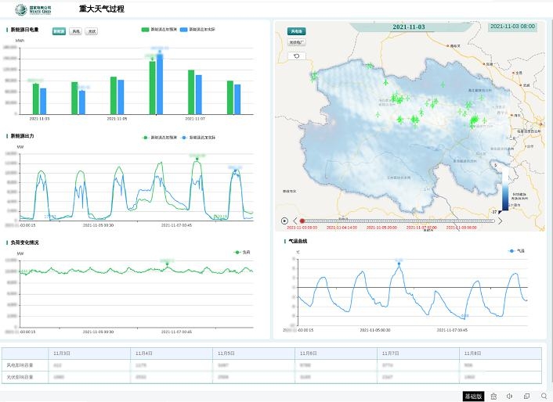The width and height of the screenshot is (553, 402).
Task: Click the minimum temperature marker on 气温 curve
Action: pyautogui.click(x=464, y=316)
